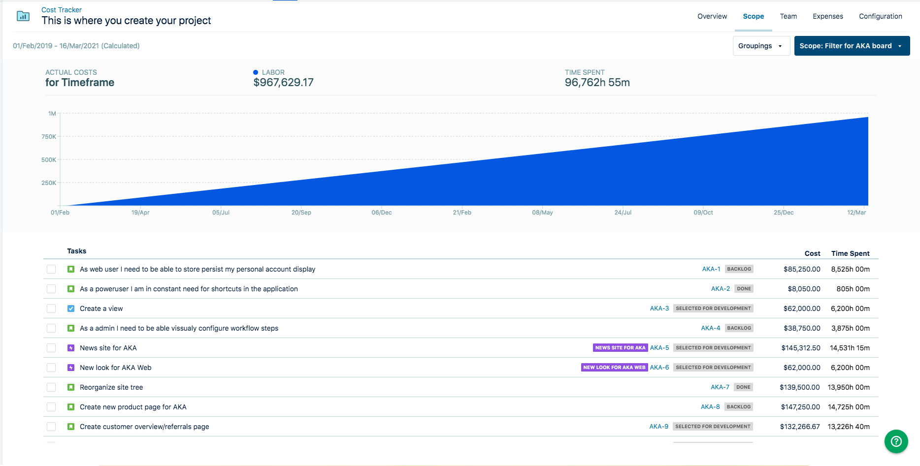
Task: Click the Time Spent column header
Action: click(850, 253)
